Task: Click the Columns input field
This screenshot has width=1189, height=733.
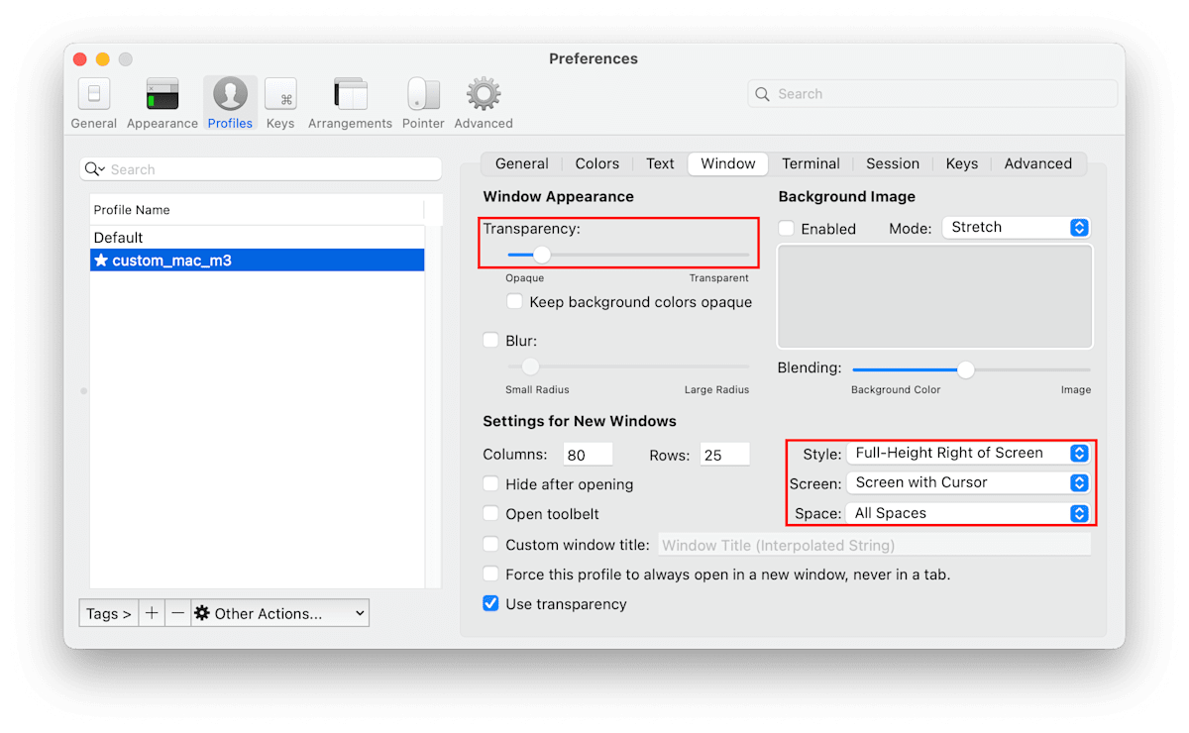Action: tap(588, 455)
